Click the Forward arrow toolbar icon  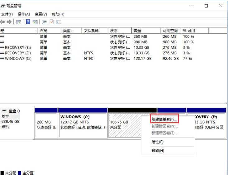[x=9, y=22]
